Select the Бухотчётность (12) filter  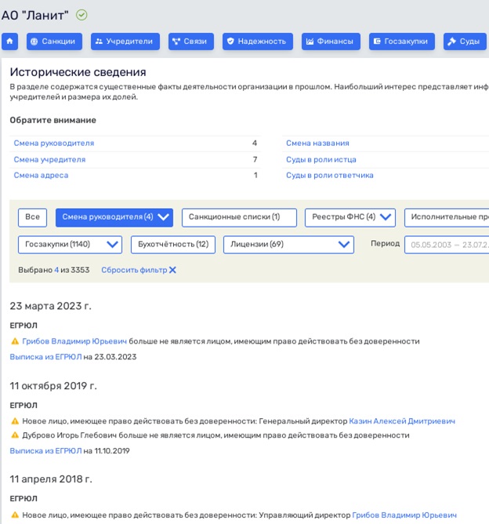click(x=173, y=245)
